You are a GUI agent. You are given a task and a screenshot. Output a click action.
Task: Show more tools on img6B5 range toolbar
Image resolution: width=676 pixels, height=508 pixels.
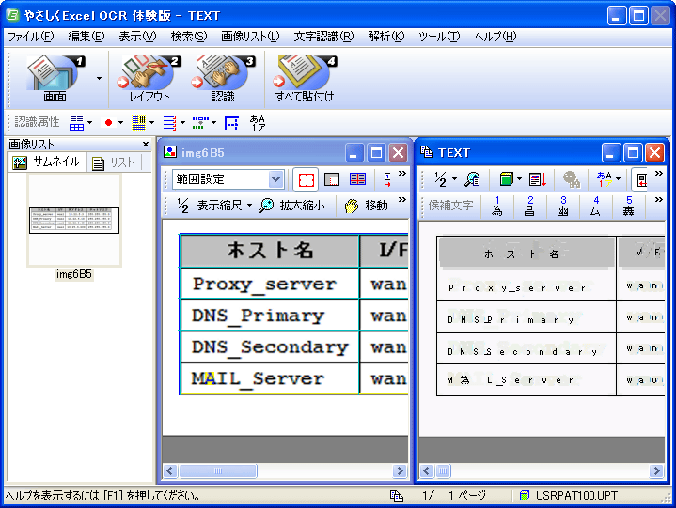[x=402, y=174]
